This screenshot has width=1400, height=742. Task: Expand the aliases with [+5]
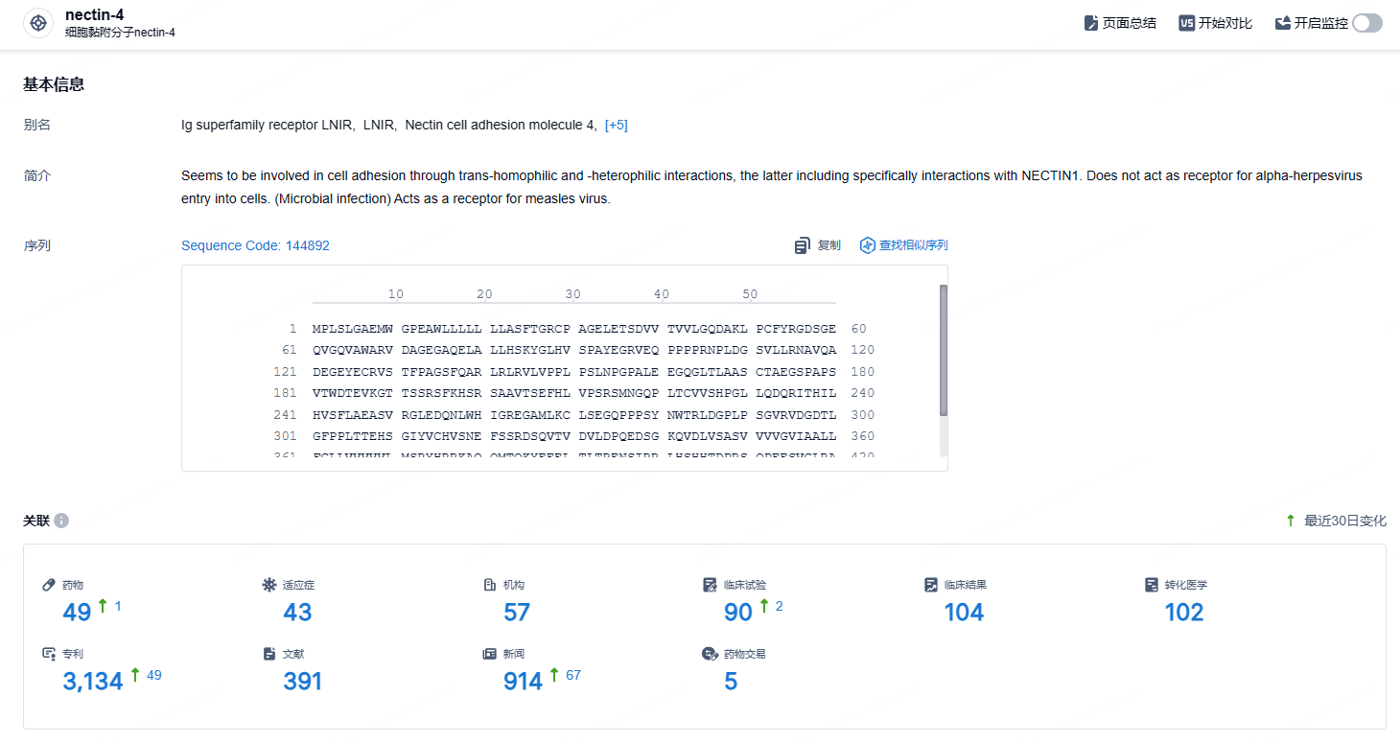coord(617,126)
